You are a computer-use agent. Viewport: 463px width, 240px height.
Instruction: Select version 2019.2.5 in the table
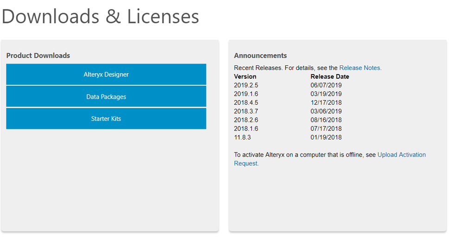point(246,85)
